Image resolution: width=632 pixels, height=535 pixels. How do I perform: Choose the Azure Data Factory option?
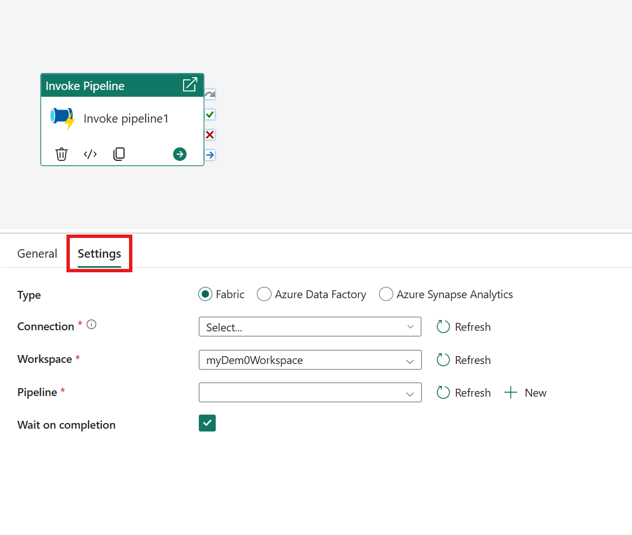[264, 294]
